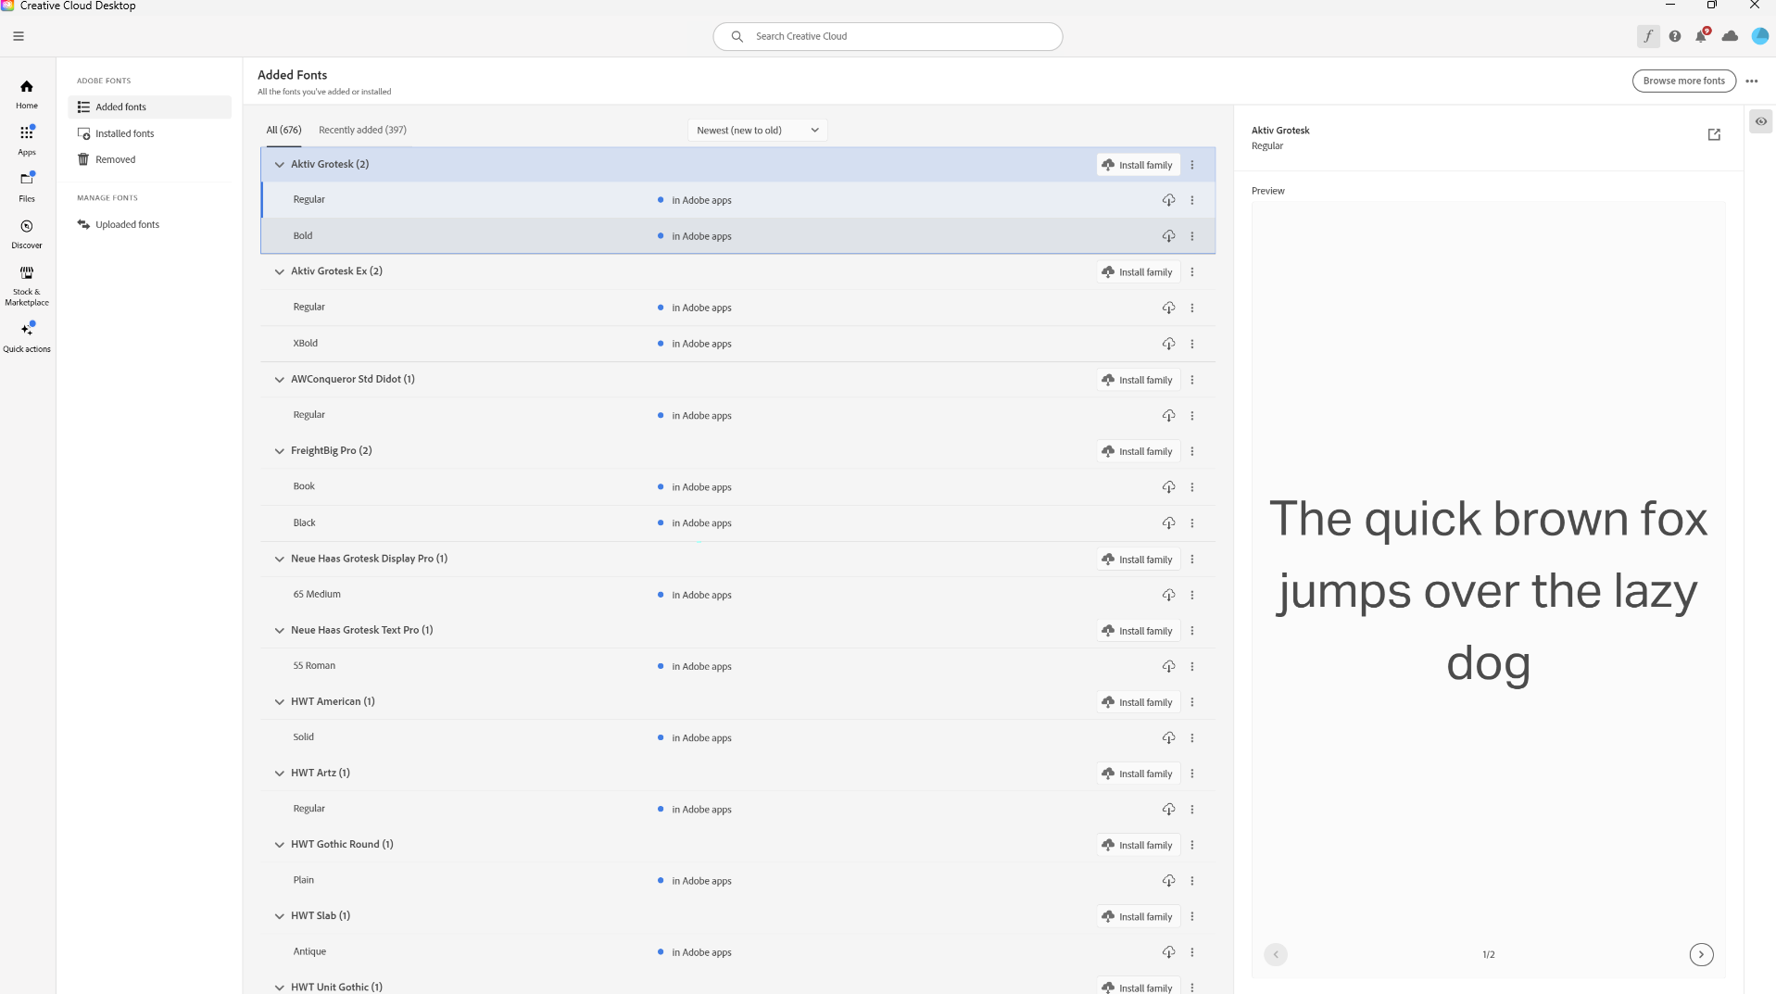Image resolution: width=1776 pixels, height=994 pixels.
Task: Go to next preview sample arrow
Action: click(1701, 954)
